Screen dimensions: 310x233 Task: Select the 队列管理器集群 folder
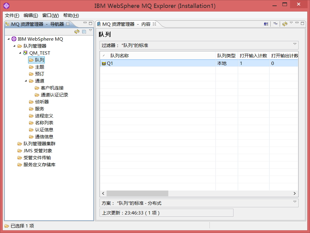tap(37, 144)
